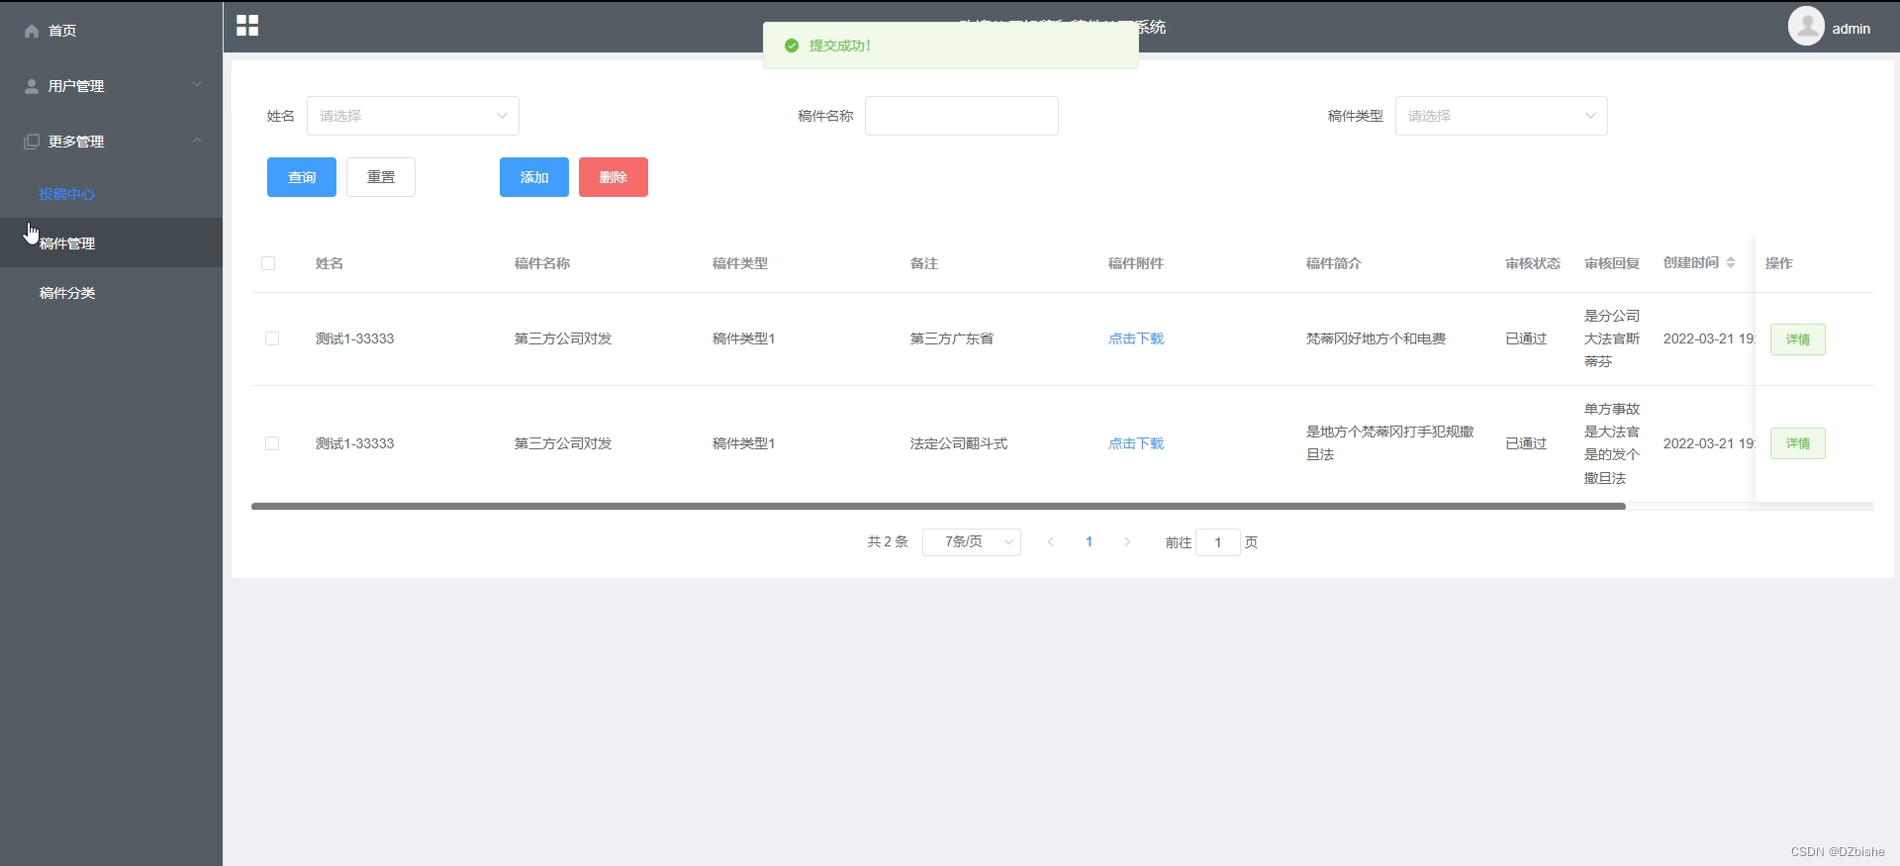Click the grid menu icon in header
Image resolution: width=1900 pixels, height=866 pixels.
click(x=247, y=26)
